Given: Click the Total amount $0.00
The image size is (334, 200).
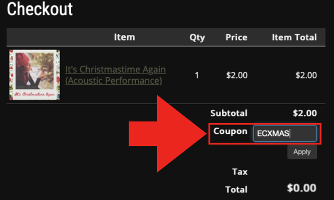Looking at the screenshot, I should point(302,188).
